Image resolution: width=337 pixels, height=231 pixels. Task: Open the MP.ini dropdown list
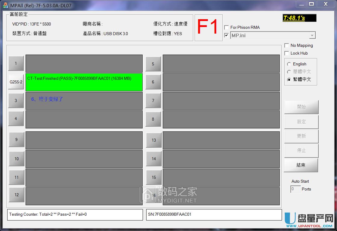coord(312,35)
